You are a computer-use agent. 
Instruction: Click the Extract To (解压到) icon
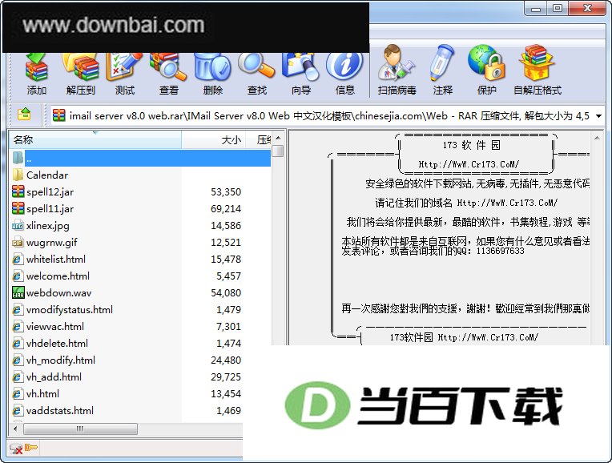tap(80, 67)
